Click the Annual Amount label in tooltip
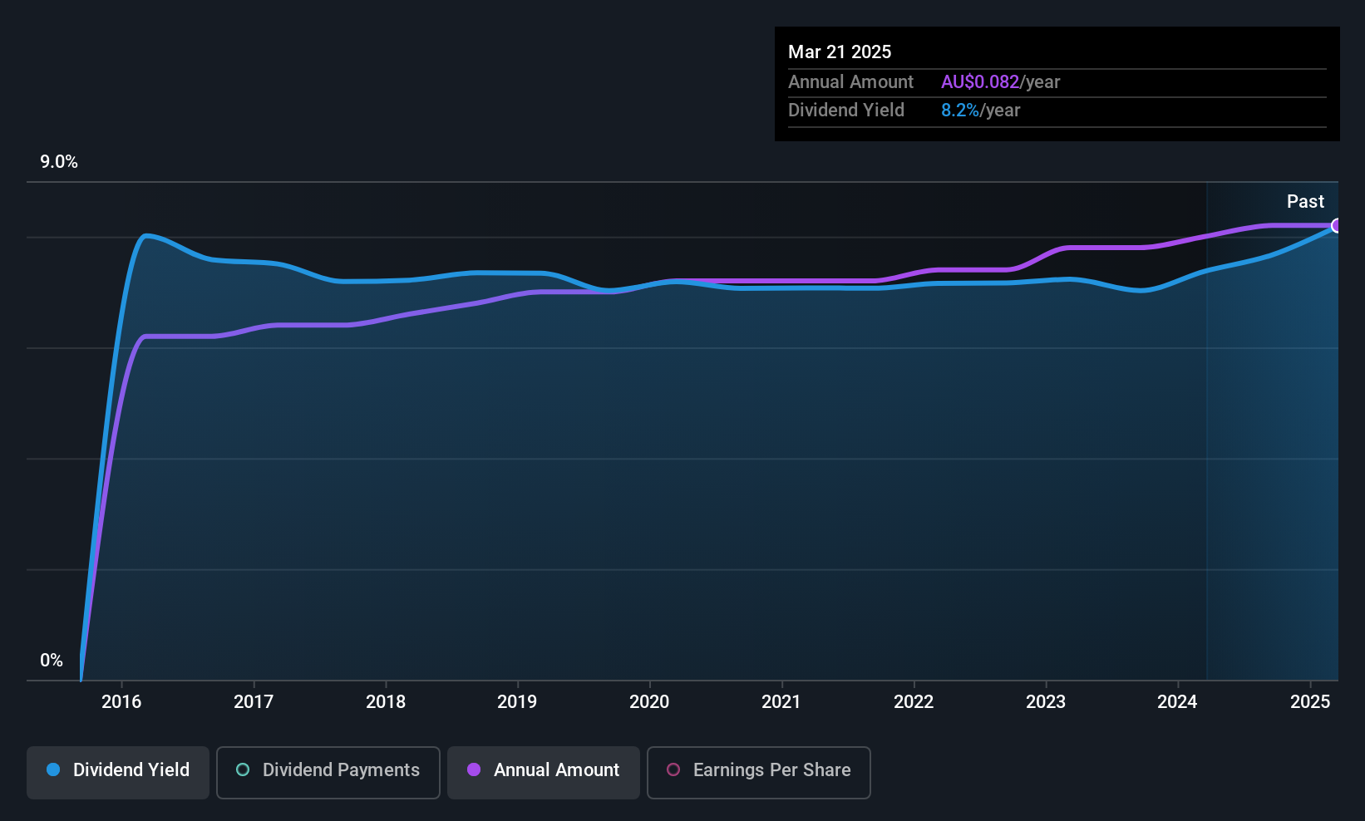Viewport: 1365px width, 821px height. click(x=850, y=81)
